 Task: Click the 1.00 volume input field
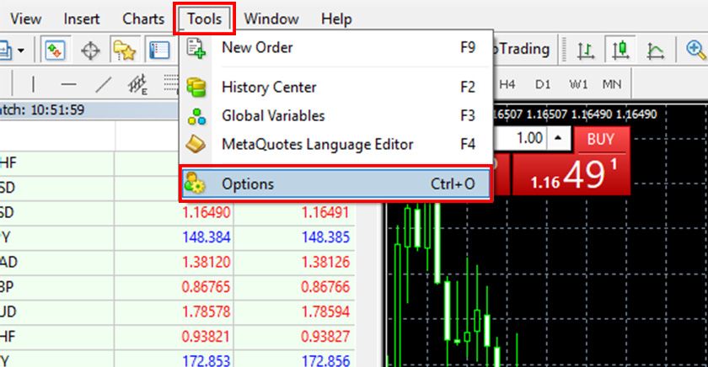pos(523,138)
